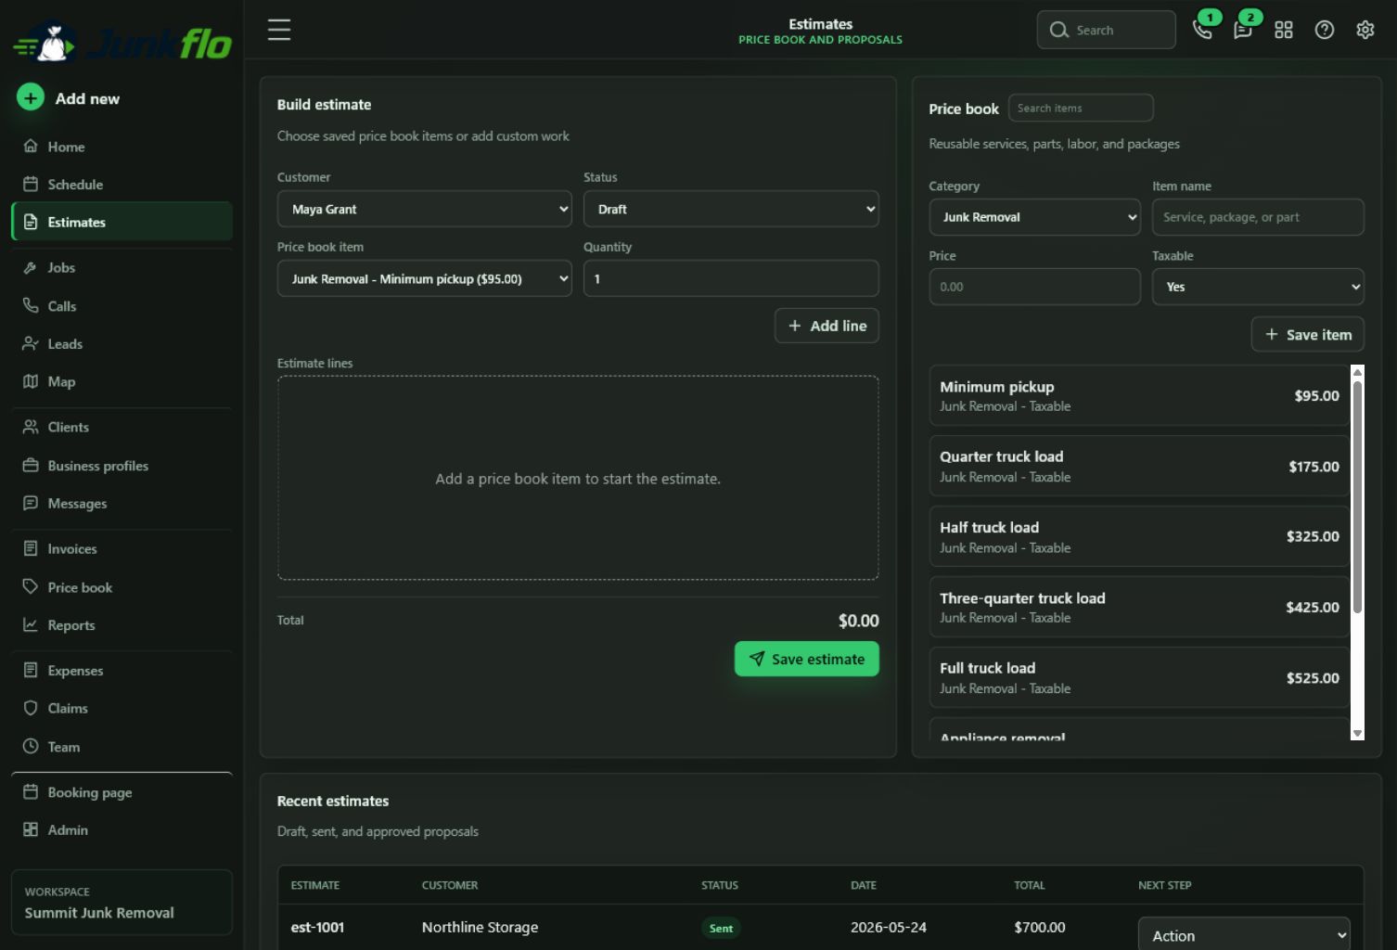
Task: Select the Team menu item
Action: [122, 746]
